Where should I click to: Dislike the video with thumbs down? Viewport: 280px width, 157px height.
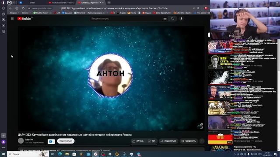[x=151, y=141]
